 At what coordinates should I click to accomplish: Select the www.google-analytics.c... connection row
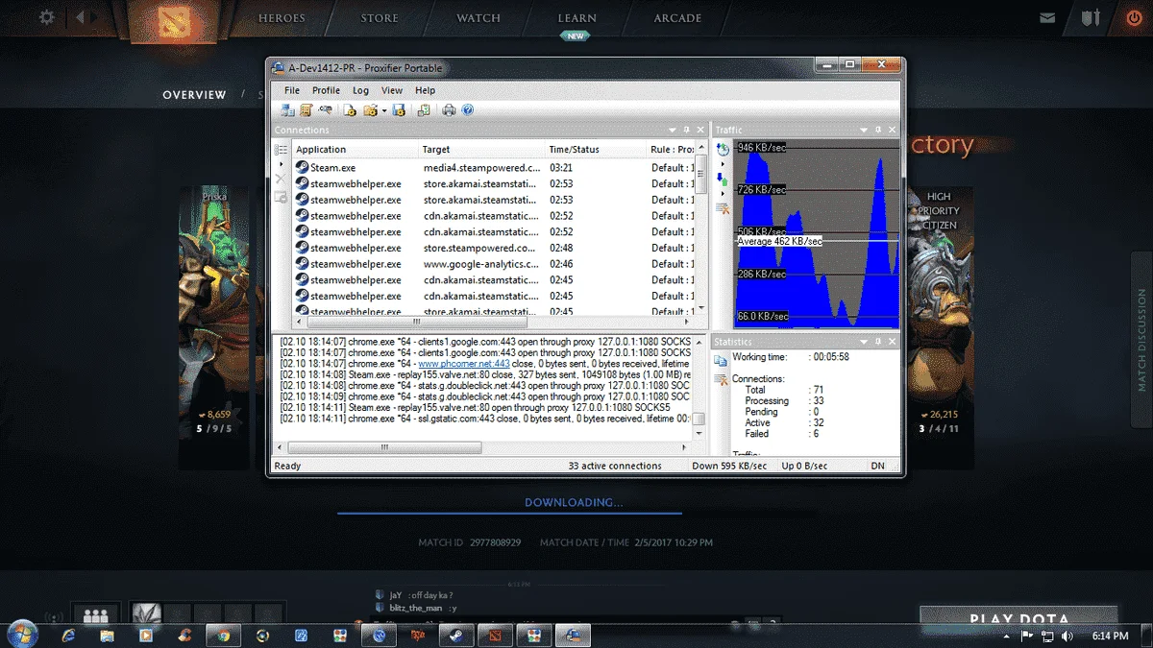492,264
